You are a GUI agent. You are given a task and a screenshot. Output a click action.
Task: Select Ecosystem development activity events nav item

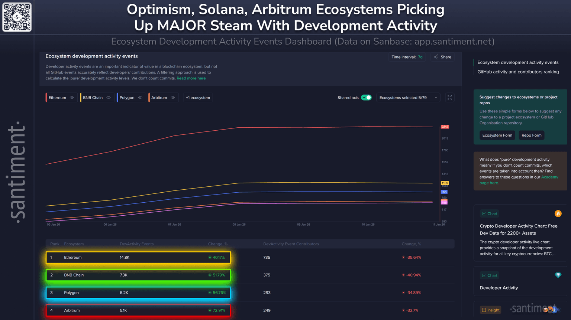[x=517, y=62]
